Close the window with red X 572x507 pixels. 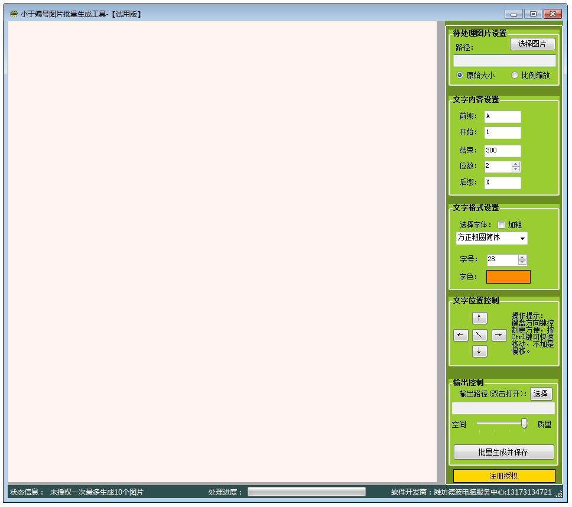point(552,14)
